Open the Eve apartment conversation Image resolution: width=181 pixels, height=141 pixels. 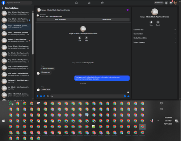16,54
